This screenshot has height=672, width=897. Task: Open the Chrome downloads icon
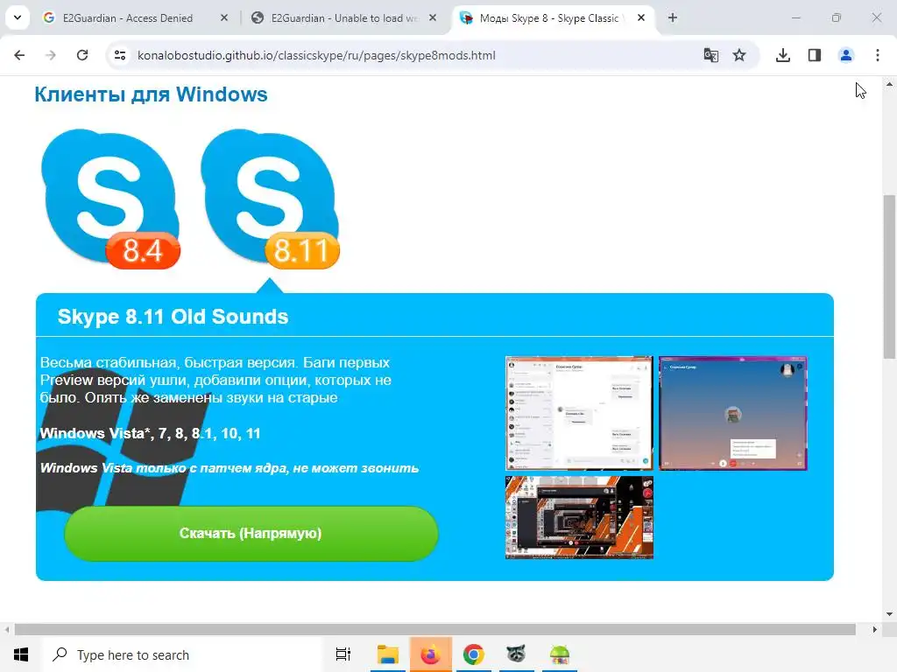pyautogui.click(x=783, y=55)
